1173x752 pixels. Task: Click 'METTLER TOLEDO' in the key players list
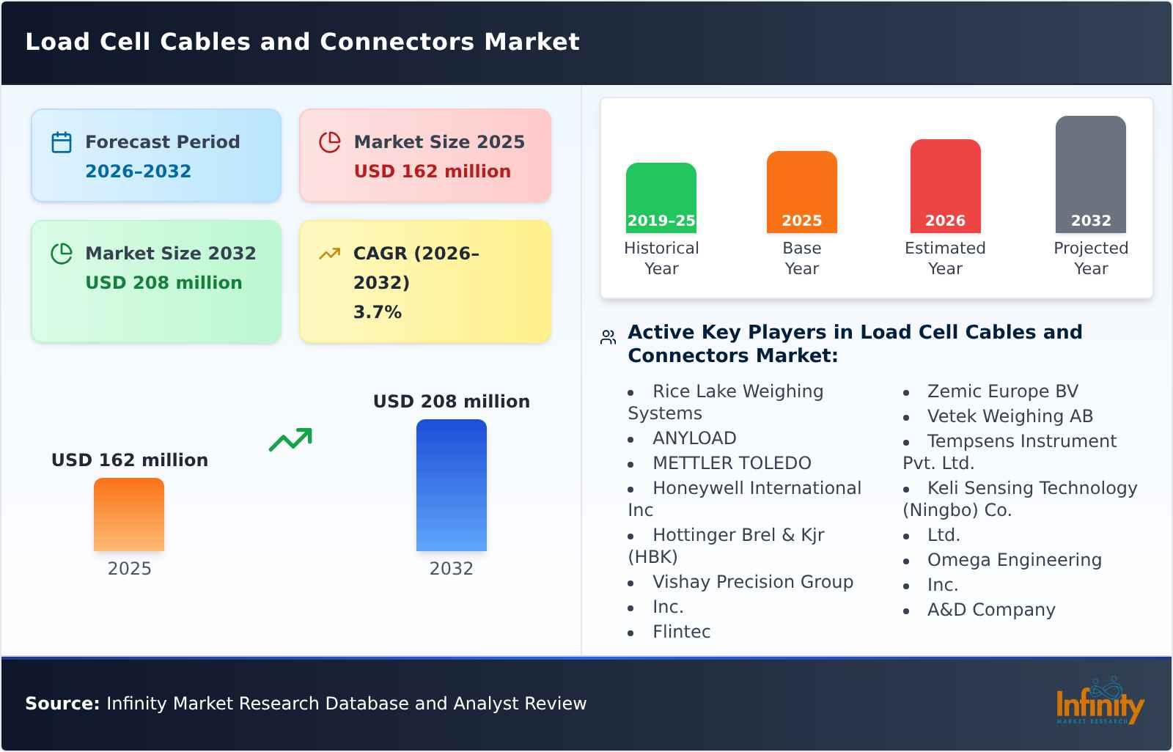tap(732, 463)
